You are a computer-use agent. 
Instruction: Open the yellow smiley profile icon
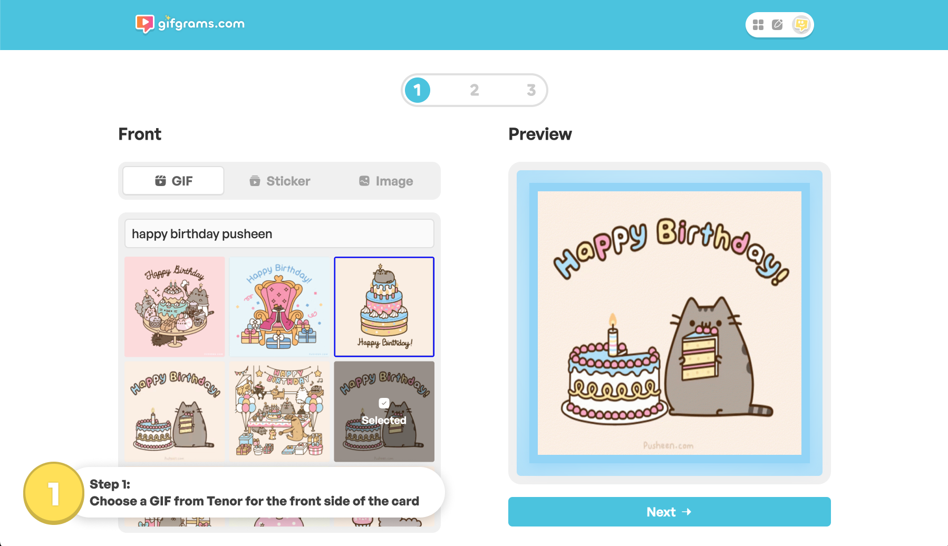(801, 25)
